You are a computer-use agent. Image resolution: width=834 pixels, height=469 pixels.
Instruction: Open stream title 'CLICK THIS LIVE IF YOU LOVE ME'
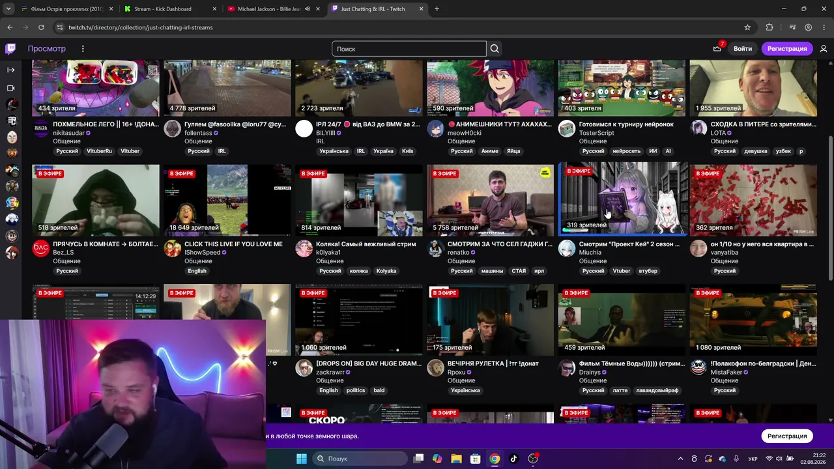click(233, 244)
